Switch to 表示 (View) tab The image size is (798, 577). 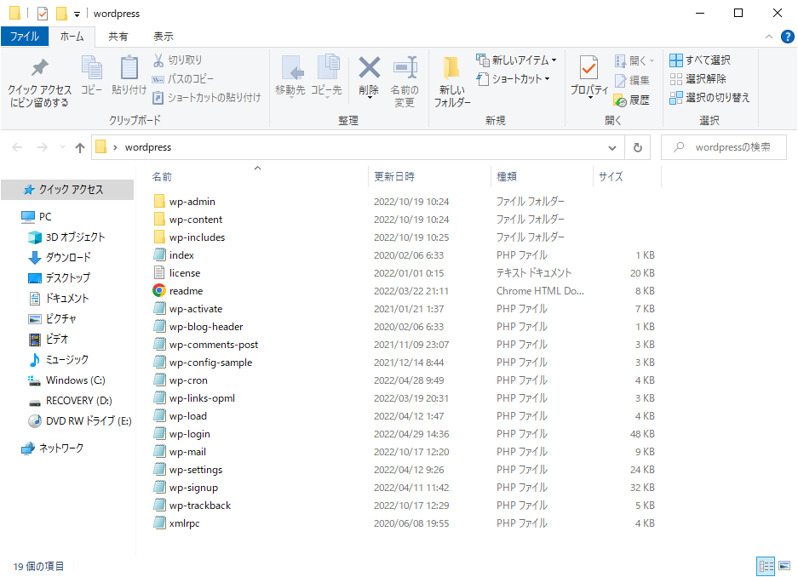point(164,37)
